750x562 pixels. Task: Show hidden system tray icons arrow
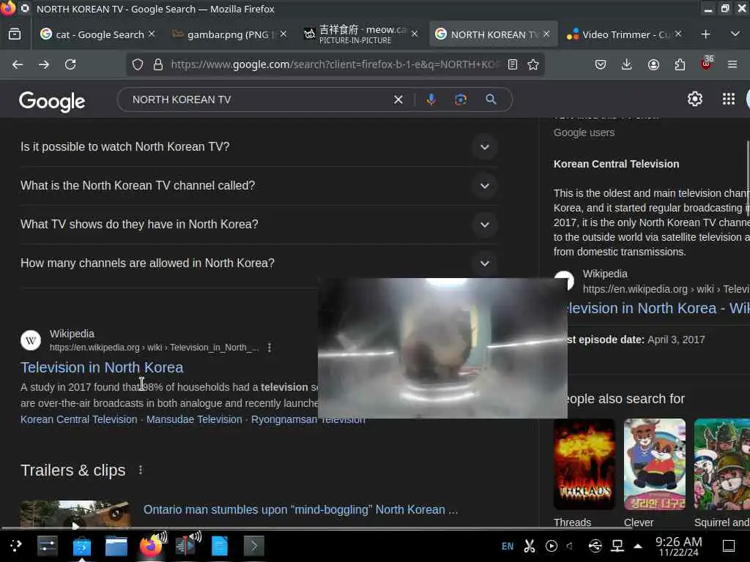point(638,546)
